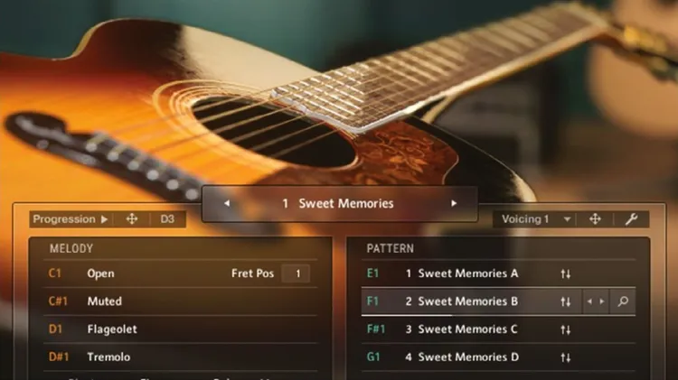Toggle strum direction arrows for Sweet Memories C
Image resolution: width=678 pixels, height=380 pixels.
(x=566, y=330)
